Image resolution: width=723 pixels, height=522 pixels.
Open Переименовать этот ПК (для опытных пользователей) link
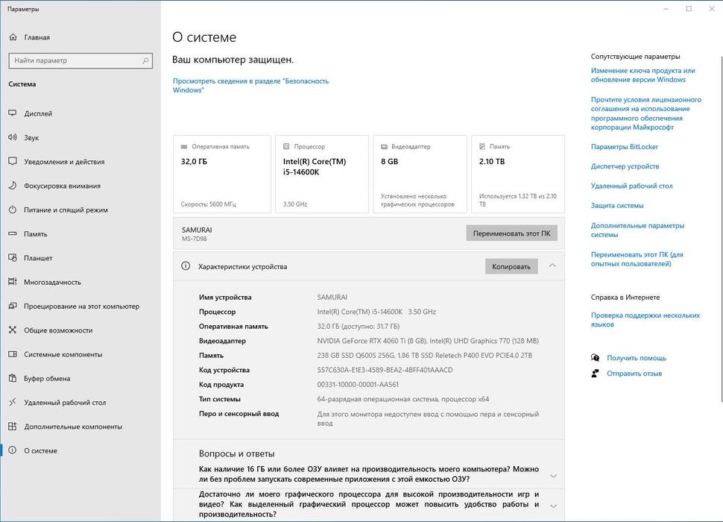tap(637, 260)
